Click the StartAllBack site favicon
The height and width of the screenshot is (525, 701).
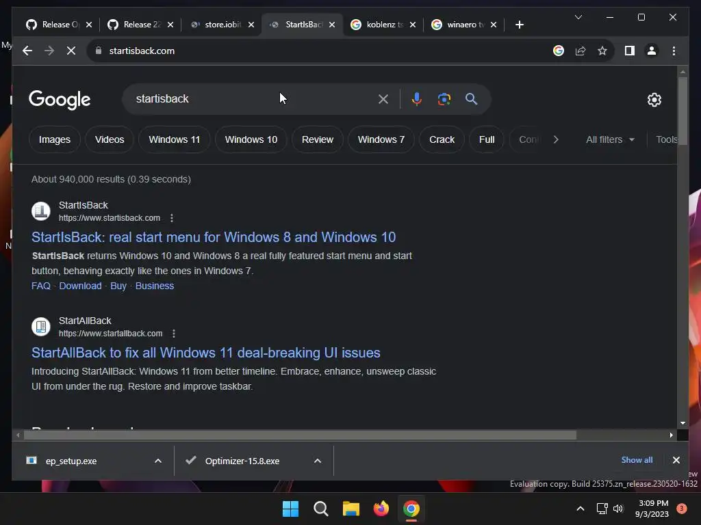40,327
